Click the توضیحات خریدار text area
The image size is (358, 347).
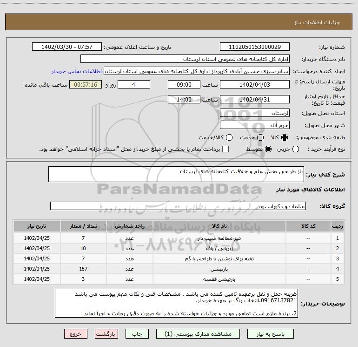point(176,303)
